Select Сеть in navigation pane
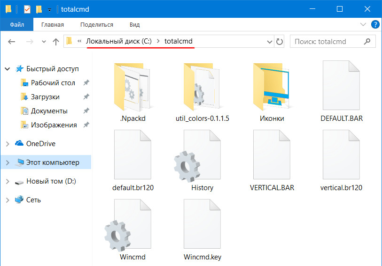This screenshot has height=266, width=382. coord(33,199)
